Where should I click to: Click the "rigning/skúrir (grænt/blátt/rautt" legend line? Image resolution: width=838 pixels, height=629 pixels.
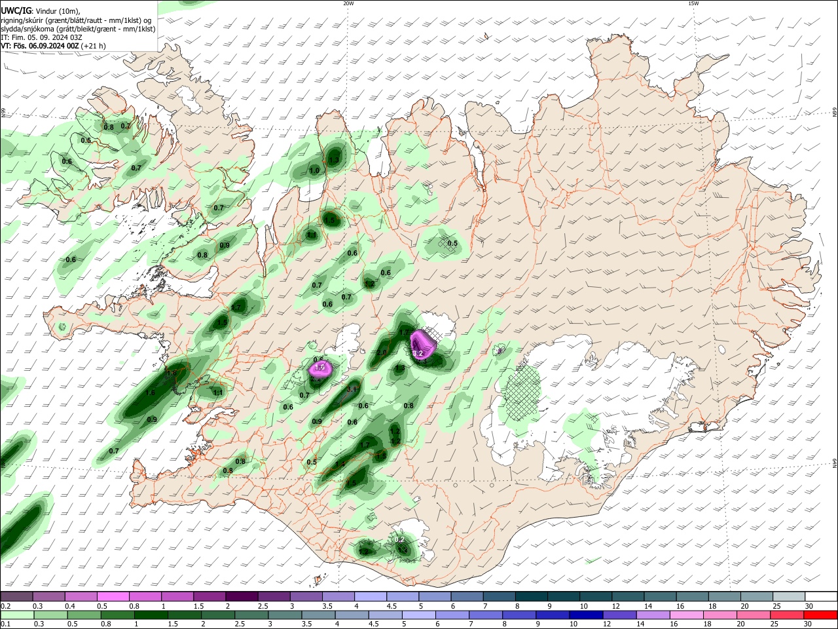pyautogui.click(x=76, y=20)
